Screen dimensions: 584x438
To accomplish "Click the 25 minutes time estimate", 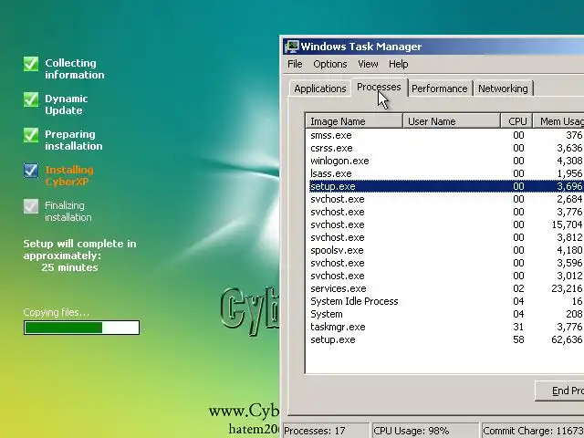I will click(69, 267).
